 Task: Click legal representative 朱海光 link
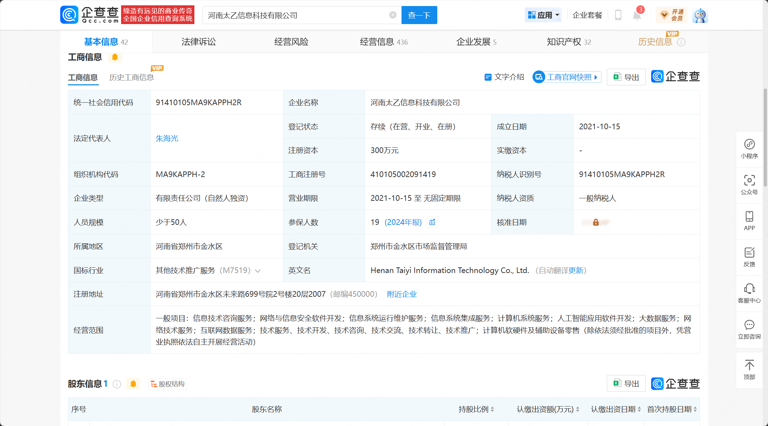click(x=167, y=138)
